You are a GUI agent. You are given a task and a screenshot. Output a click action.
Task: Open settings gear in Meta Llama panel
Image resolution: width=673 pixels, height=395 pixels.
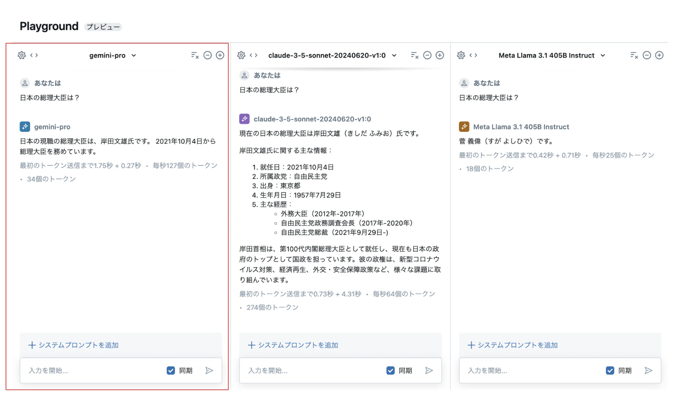tap(461, 55)
